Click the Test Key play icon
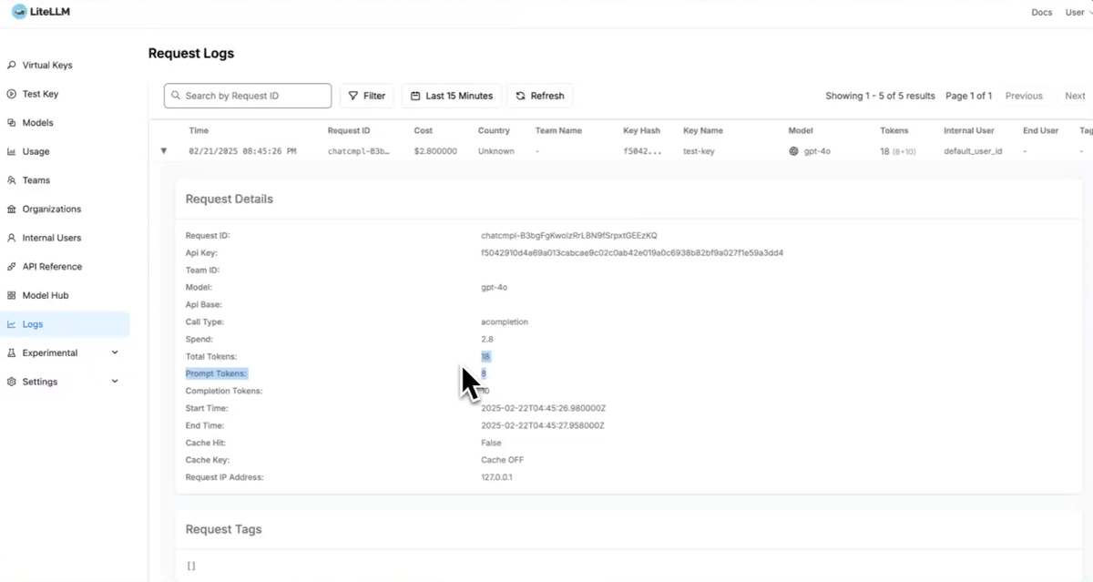 tap(12, 94)
